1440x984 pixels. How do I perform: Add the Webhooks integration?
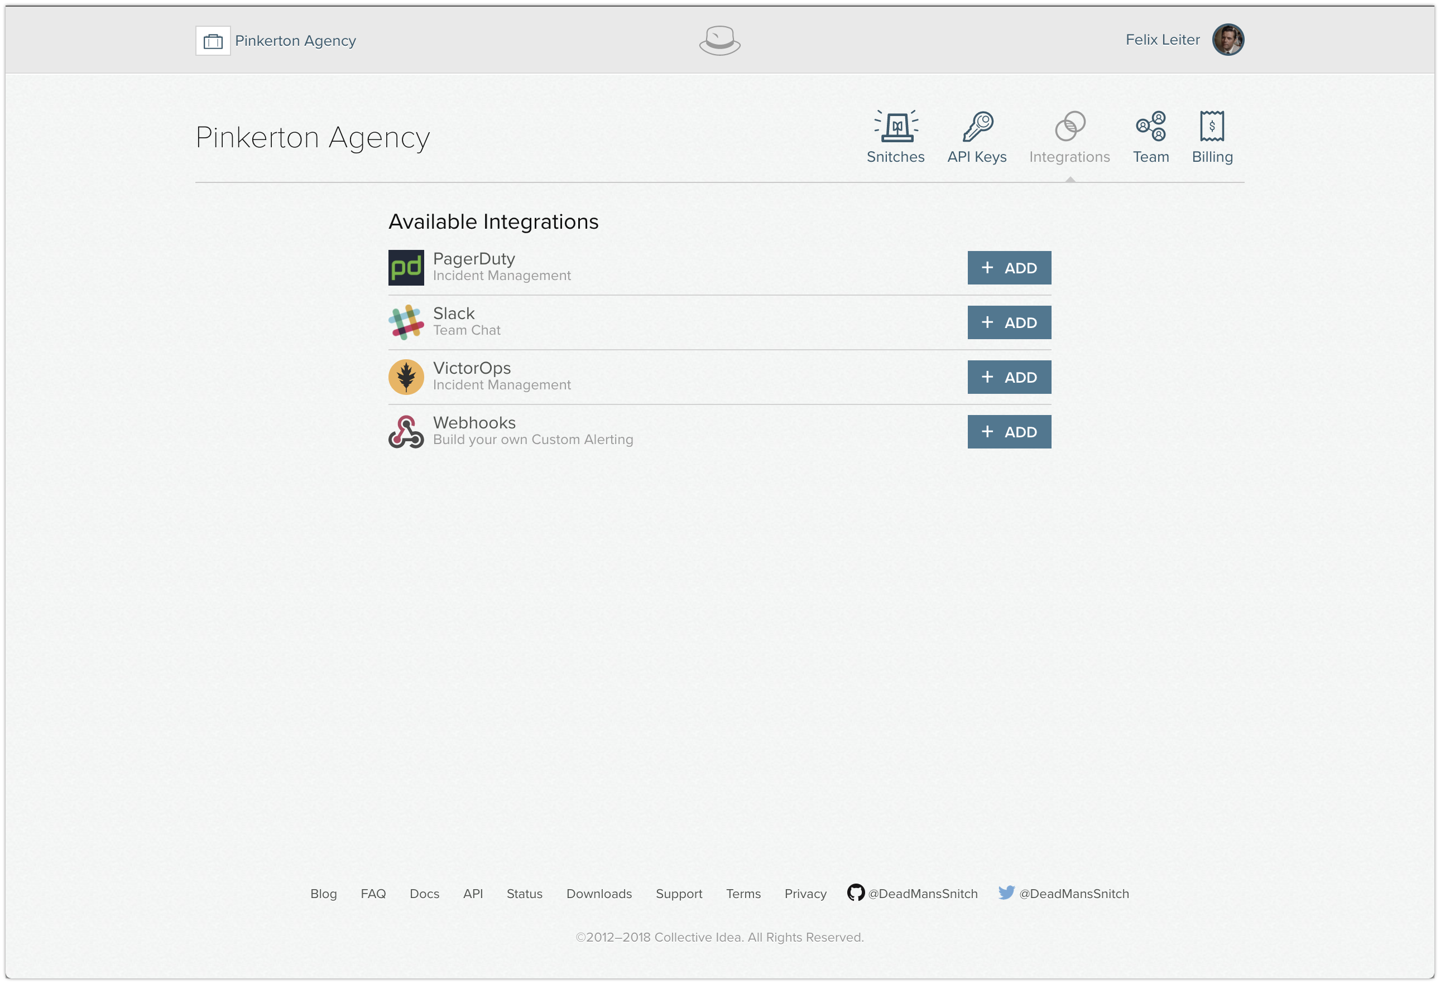1009,432
